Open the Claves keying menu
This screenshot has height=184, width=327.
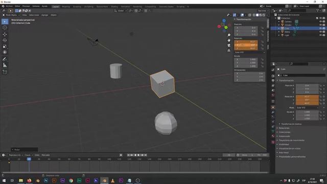[29, 155]
